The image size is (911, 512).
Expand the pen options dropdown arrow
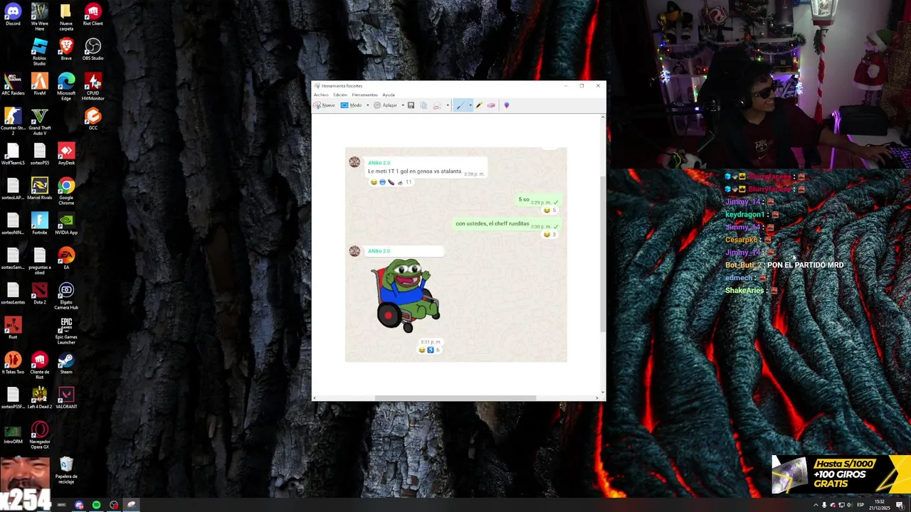470,105
